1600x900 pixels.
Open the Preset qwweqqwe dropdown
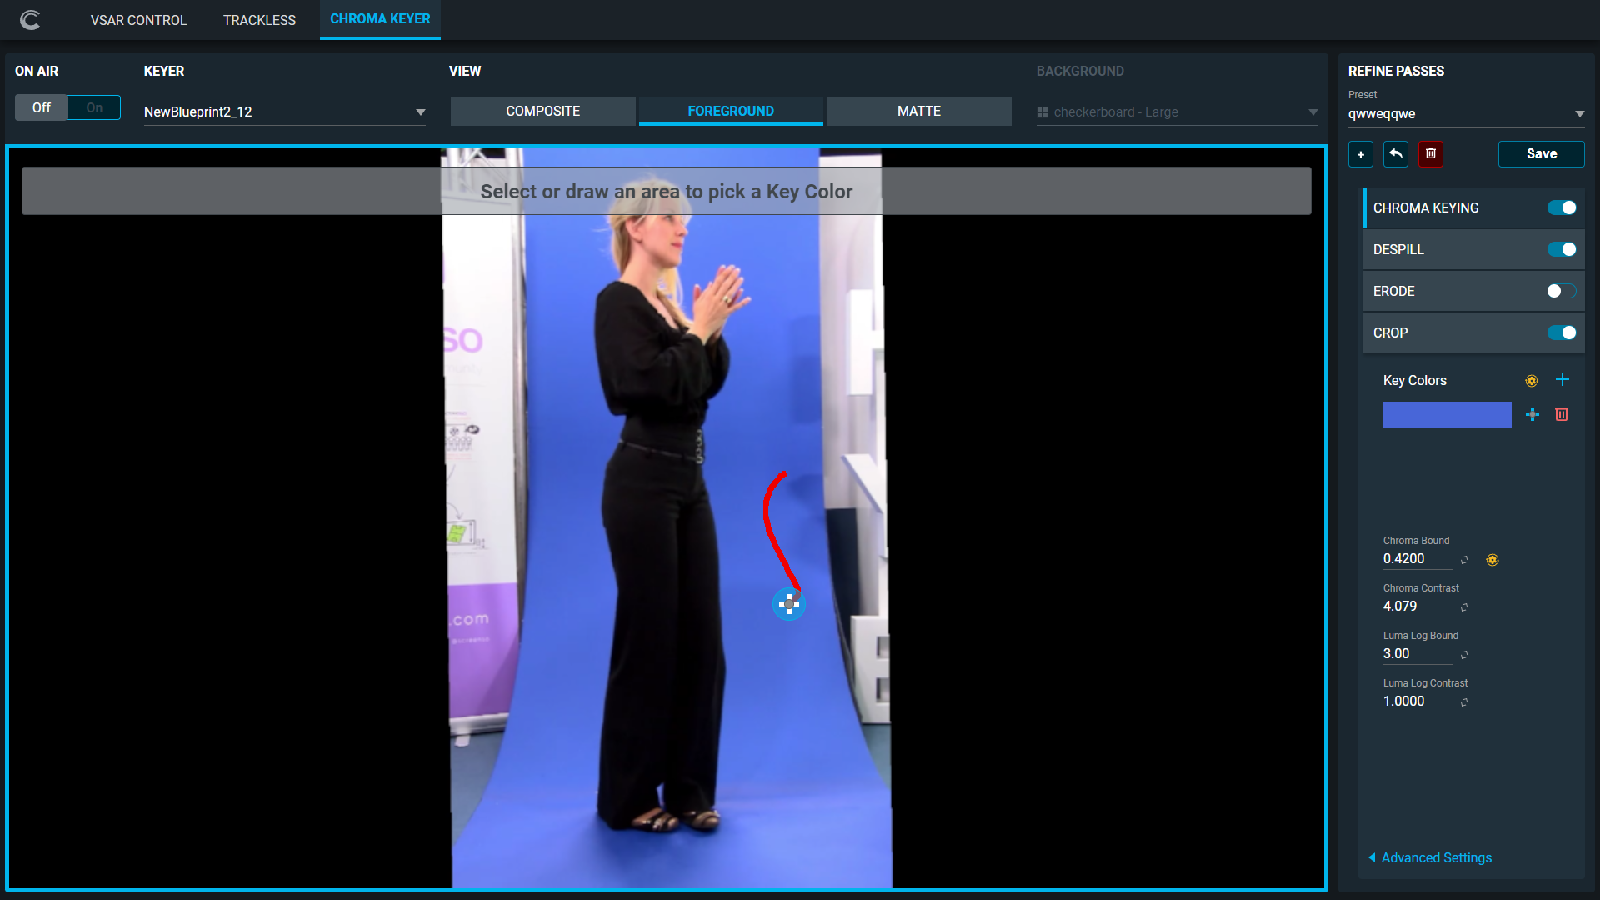[1466, 114]
